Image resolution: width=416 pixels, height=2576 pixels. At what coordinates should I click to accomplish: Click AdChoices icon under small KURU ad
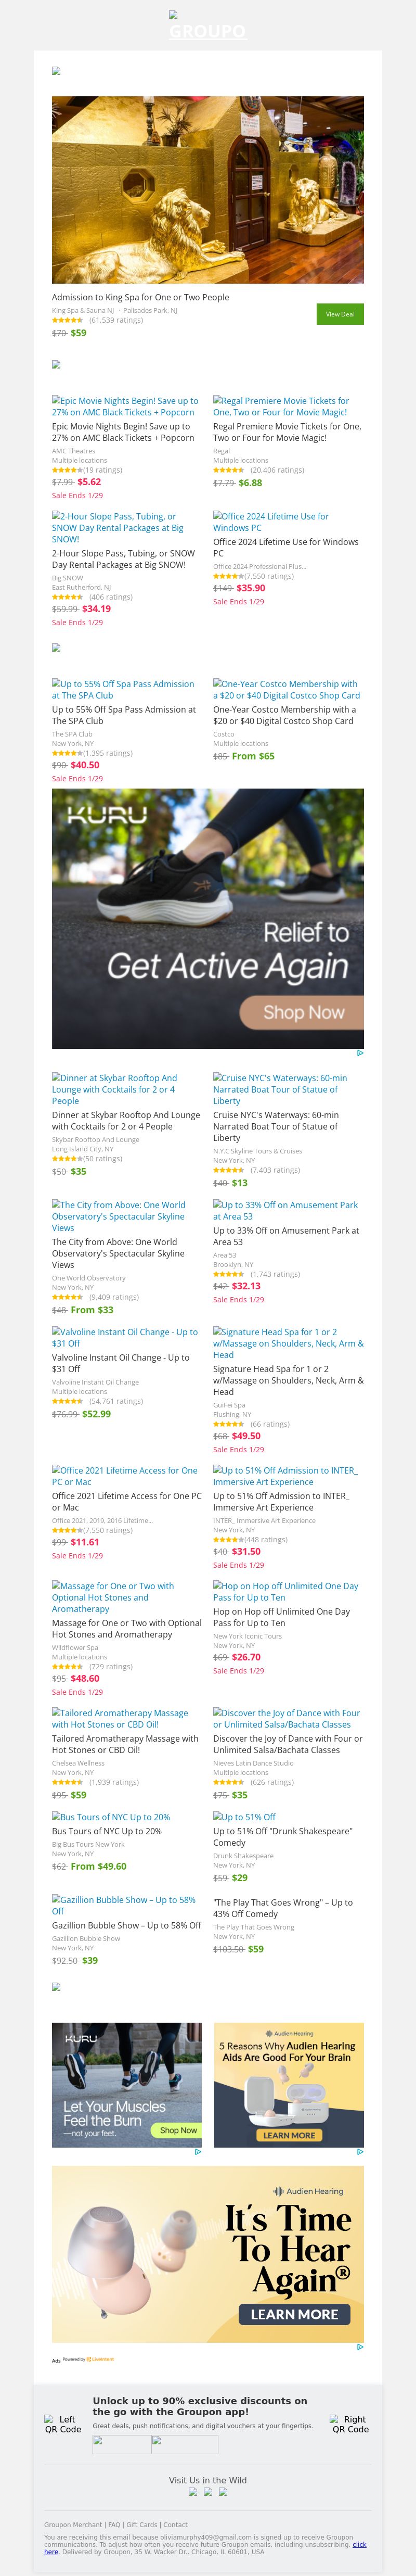coord(197,2151)
